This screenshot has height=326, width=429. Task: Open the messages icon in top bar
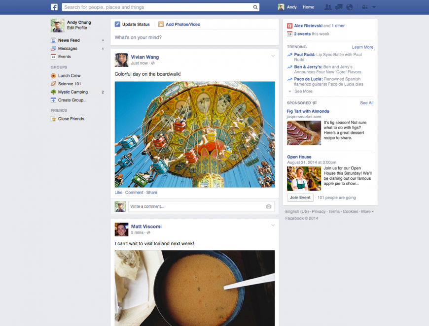(x=339, y=7)
